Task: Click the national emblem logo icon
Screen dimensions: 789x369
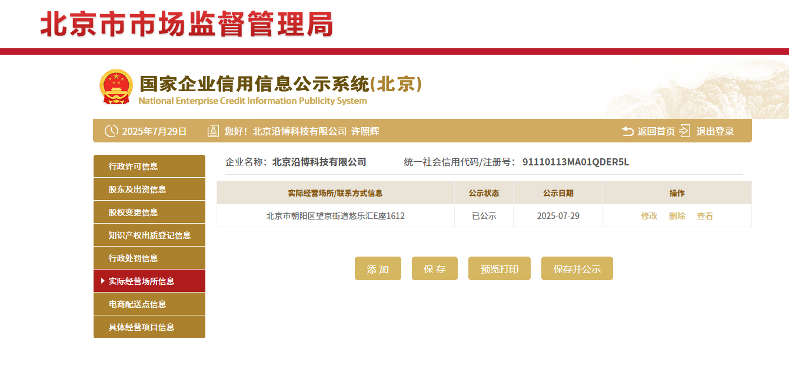Action: coord(116,87)
